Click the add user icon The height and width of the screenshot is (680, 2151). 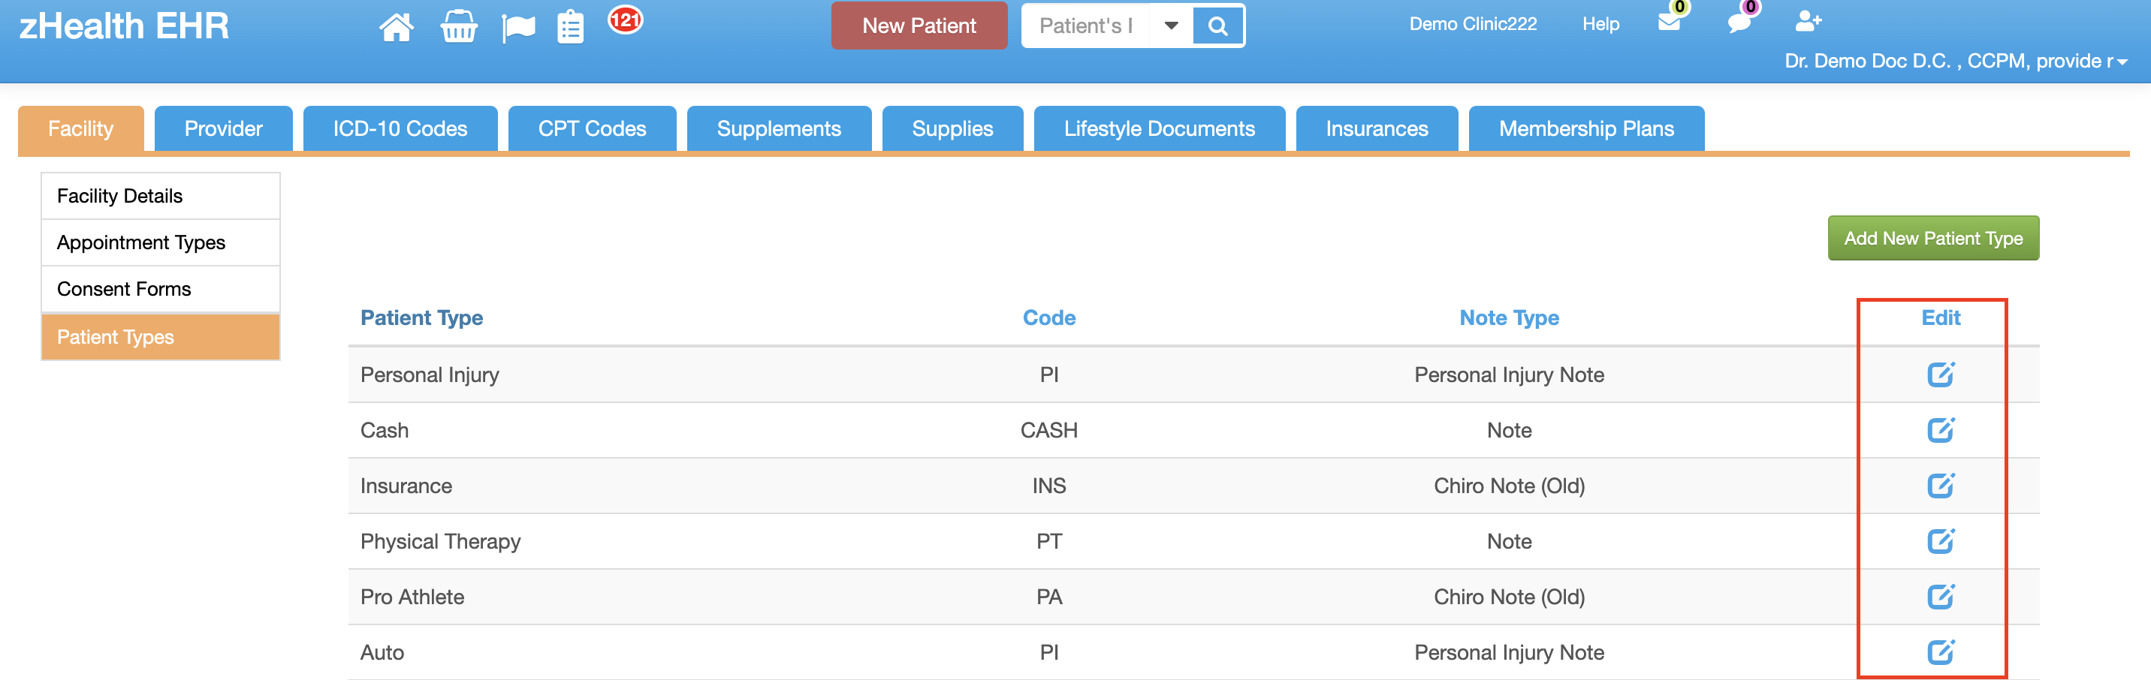coord(1808,21)
